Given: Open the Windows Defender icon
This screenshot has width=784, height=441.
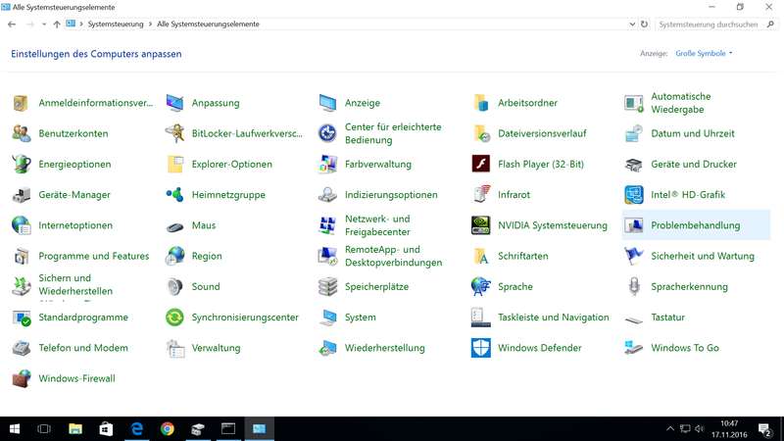Looking at the screenshot, I should [480, 348].
